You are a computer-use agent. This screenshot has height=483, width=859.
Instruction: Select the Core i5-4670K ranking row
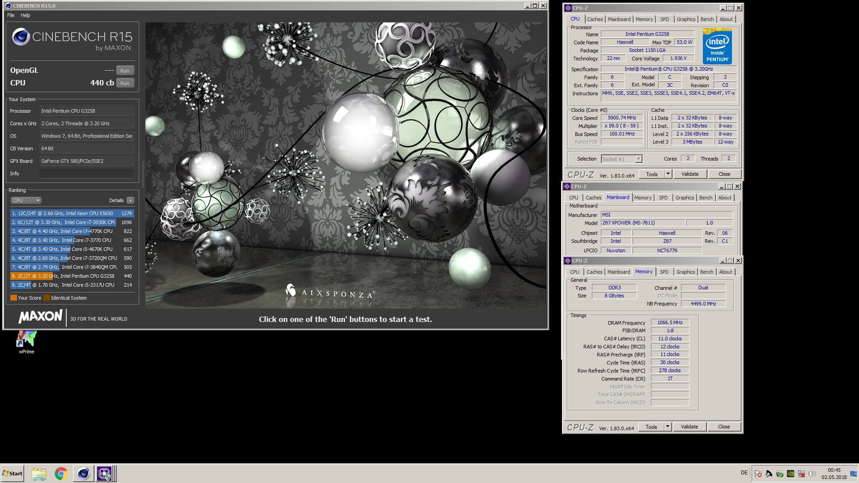tap(72, 249)
